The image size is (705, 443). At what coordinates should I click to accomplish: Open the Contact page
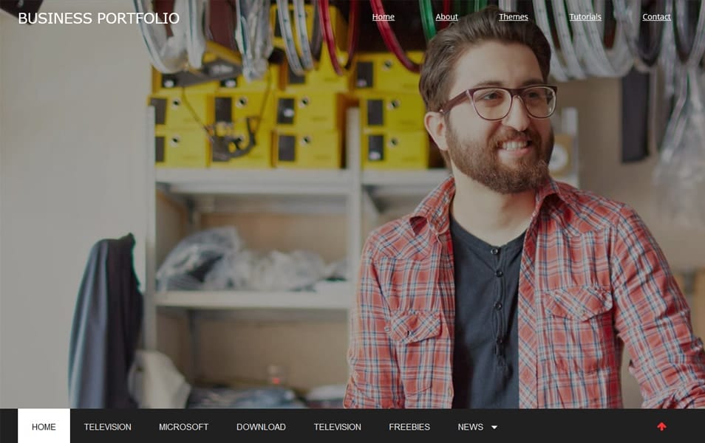[x=656, y=16]
